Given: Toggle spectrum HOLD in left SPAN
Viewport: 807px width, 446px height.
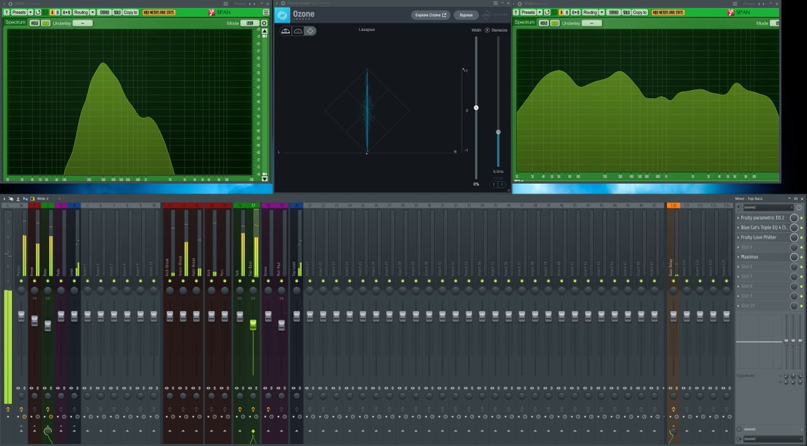Looking at the screenshot, I should tap(34, 23).
